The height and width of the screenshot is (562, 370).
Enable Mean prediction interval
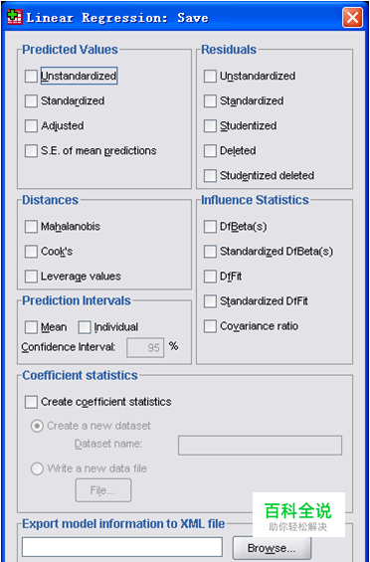point(31,327)
